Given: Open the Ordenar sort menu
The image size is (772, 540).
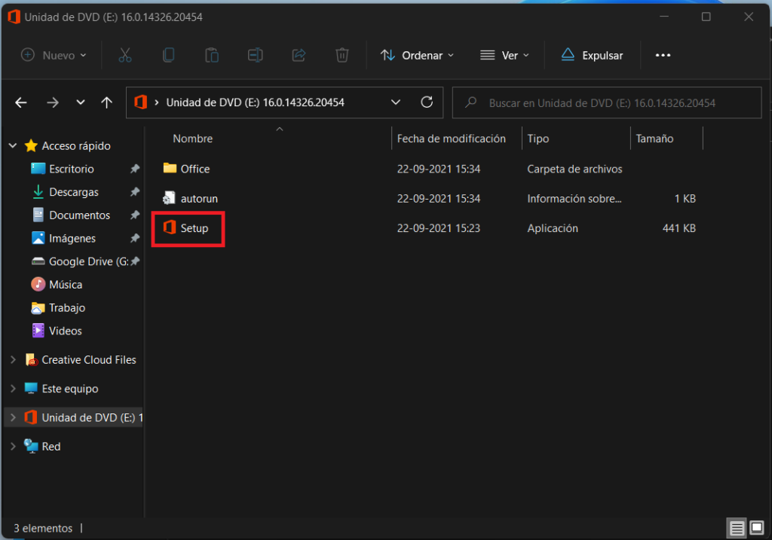Looking at the screenshot, I should coord(417,55).
